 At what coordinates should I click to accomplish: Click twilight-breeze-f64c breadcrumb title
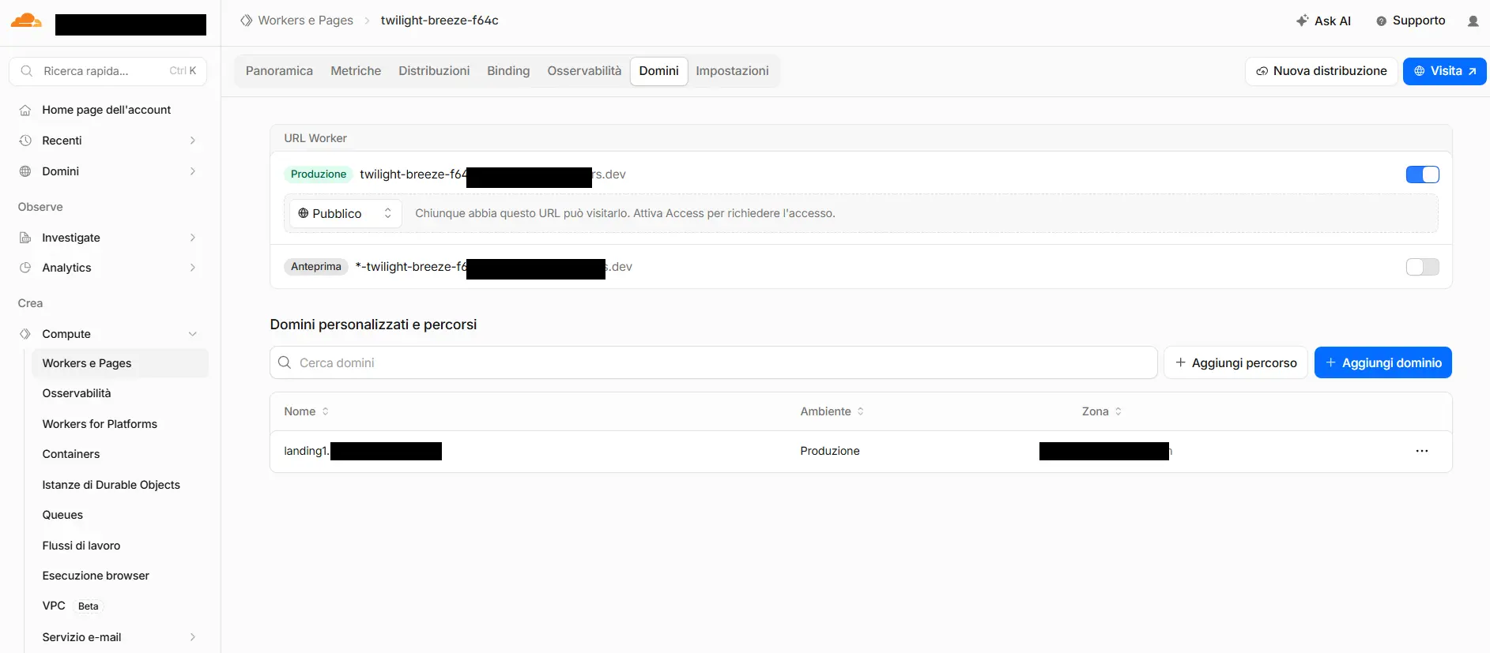pos(439,21)
